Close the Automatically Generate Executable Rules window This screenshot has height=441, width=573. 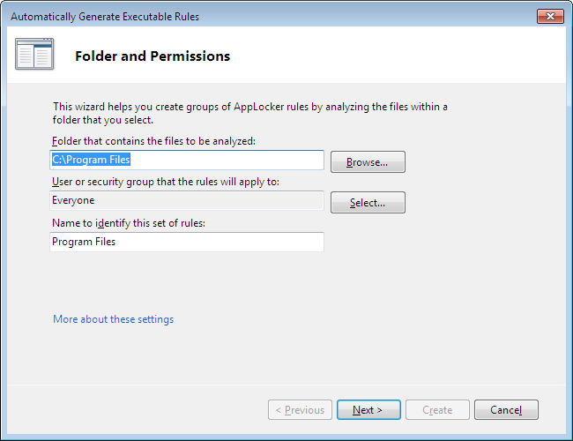pos(550,17)
